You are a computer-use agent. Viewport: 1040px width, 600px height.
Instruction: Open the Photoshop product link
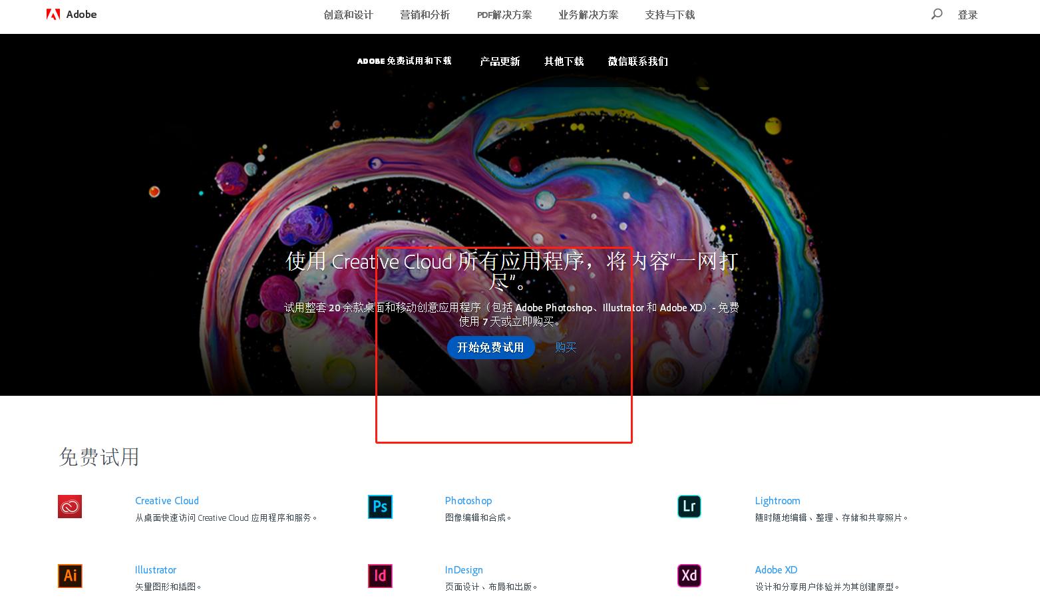click(468, 500)
